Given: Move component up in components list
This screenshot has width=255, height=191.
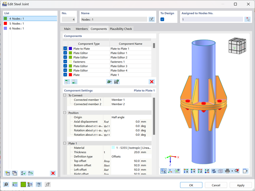Looking at the screenshot, I should pyautogui.click(x=67, y=81).
